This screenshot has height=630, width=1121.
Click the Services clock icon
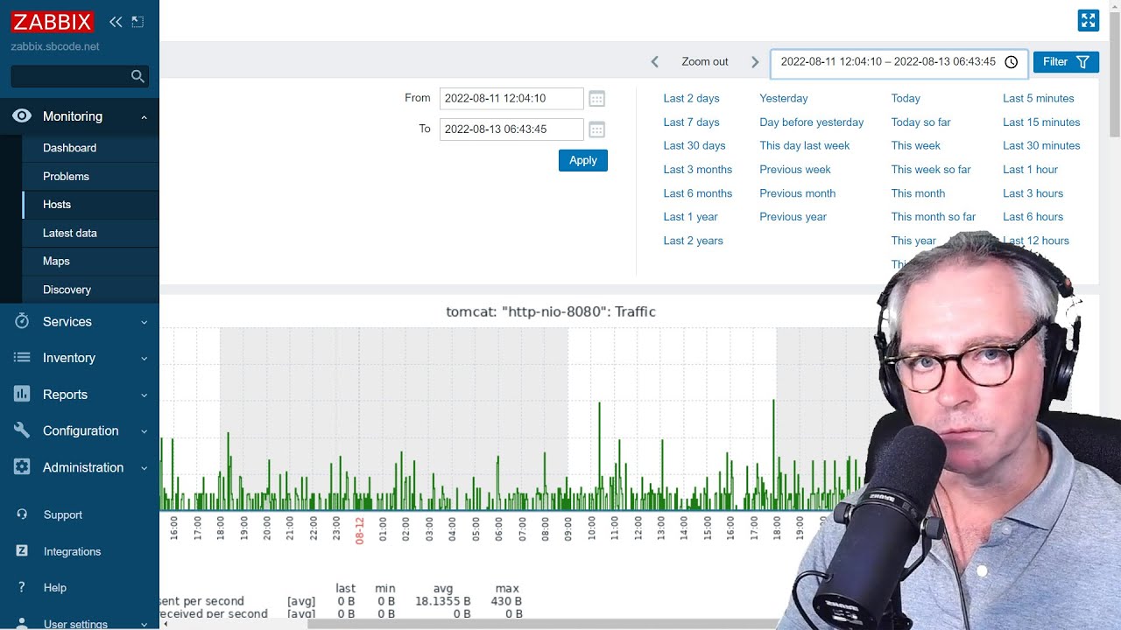coord(22,321)
